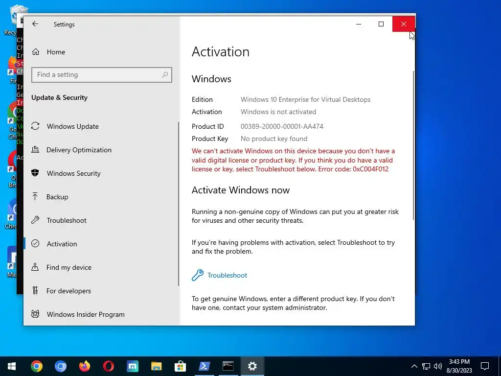Select the Find my device person icon
The image size is (501, 376).
35,267
